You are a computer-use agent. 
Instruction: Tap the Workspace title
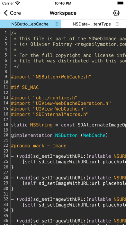pos(63,13)
